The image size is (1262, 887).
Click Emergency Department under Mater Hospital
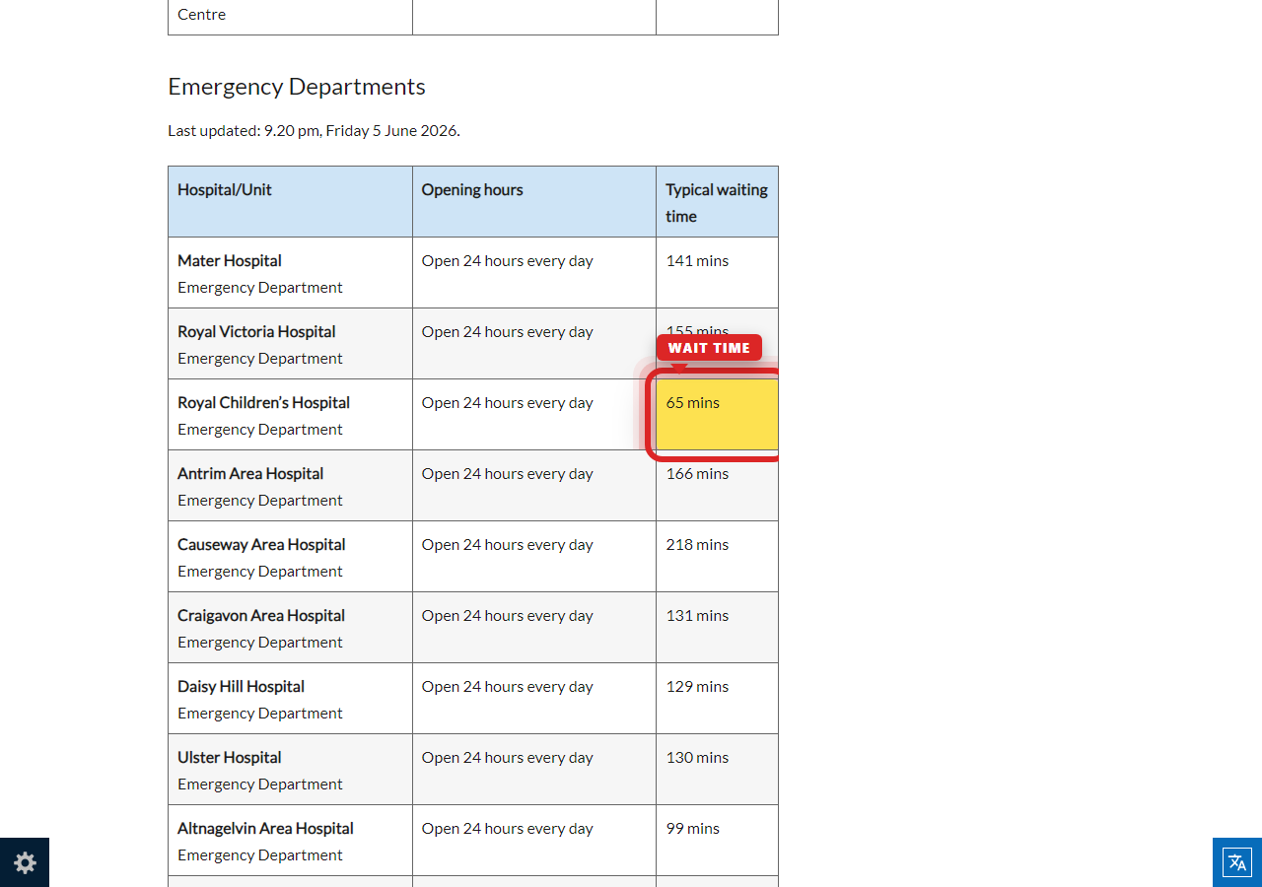tap(260, 288)
